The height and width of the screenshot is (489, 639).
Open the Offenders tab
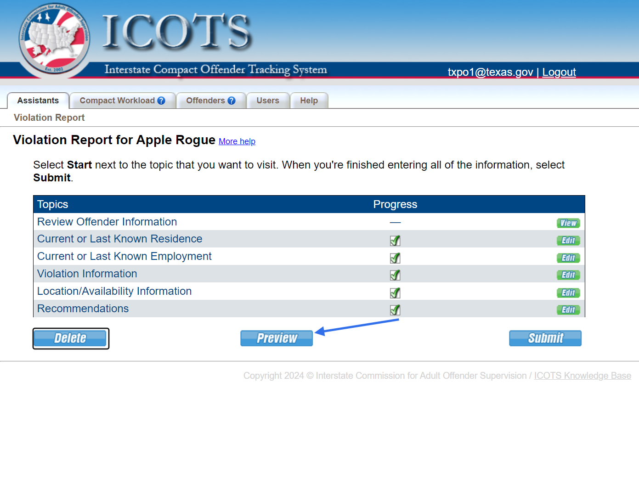pos(211,101)
